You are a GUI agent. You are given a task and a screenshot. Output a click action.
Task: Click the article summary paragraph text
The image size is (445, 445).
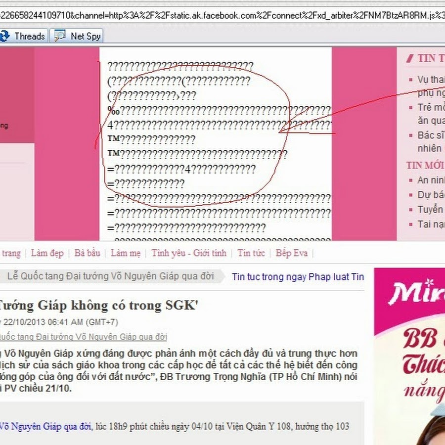coord(178,371)
